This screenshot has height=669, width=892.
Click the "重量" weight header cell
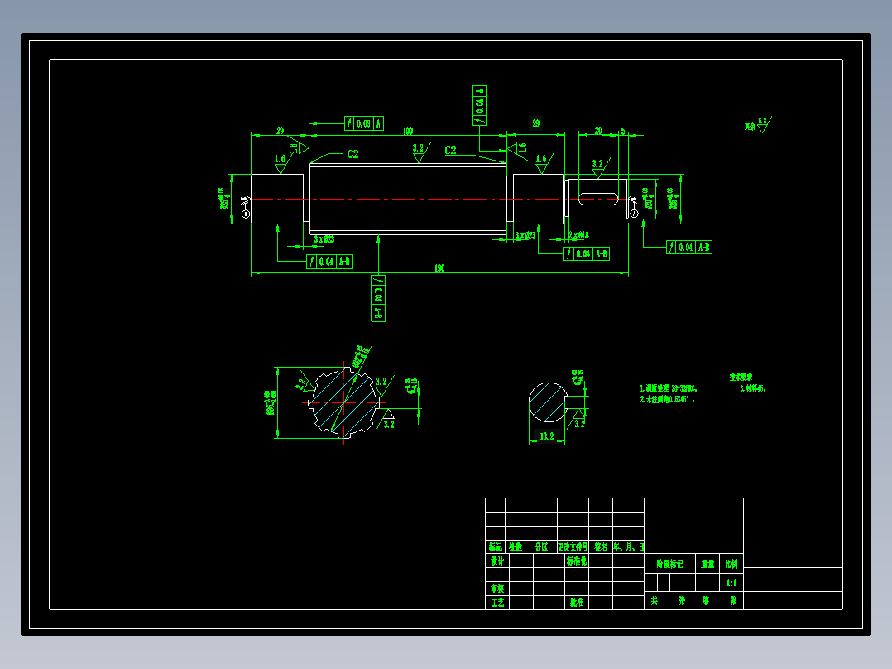(x=707, y=564)
